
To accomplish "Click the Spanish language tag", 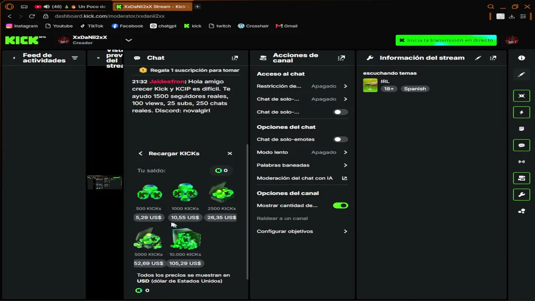I will tap(415, 89).
